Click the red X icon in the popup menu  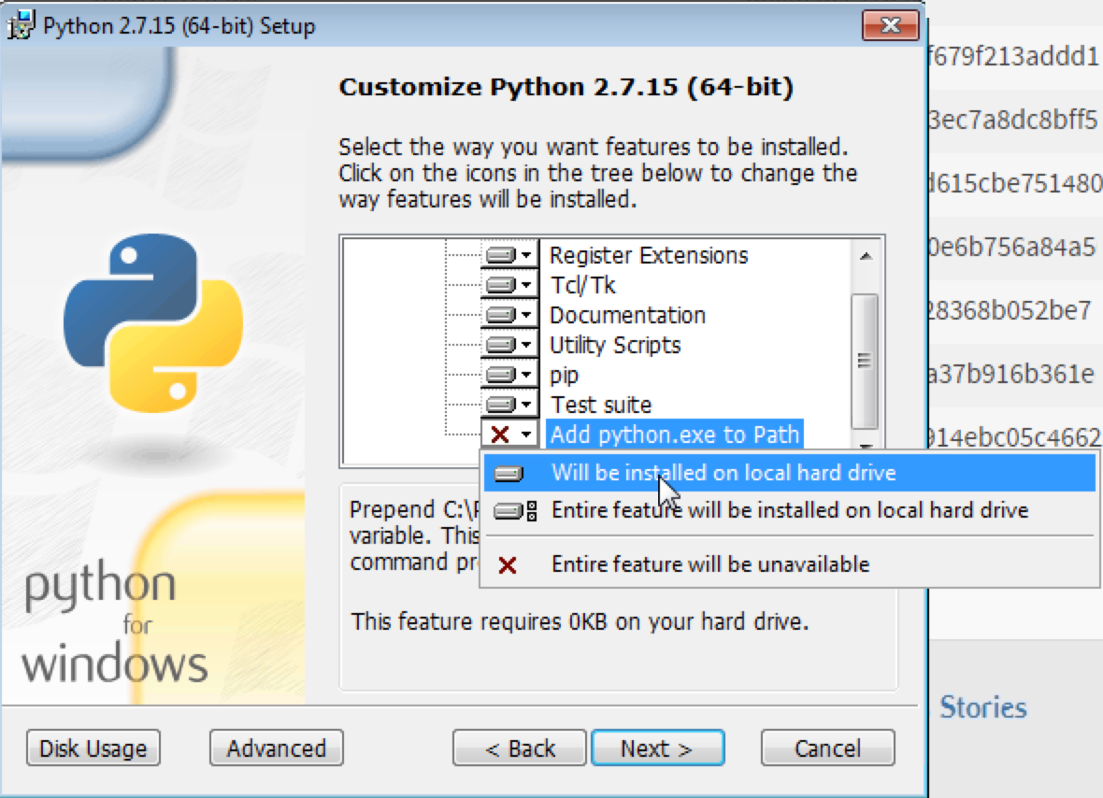point(508,564)
